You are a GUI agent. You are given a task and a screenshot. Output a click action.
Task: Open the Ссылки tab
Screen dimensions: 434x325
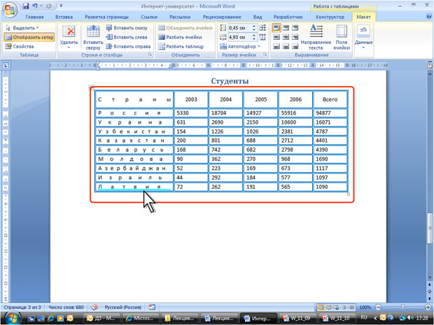pos(149,17)
